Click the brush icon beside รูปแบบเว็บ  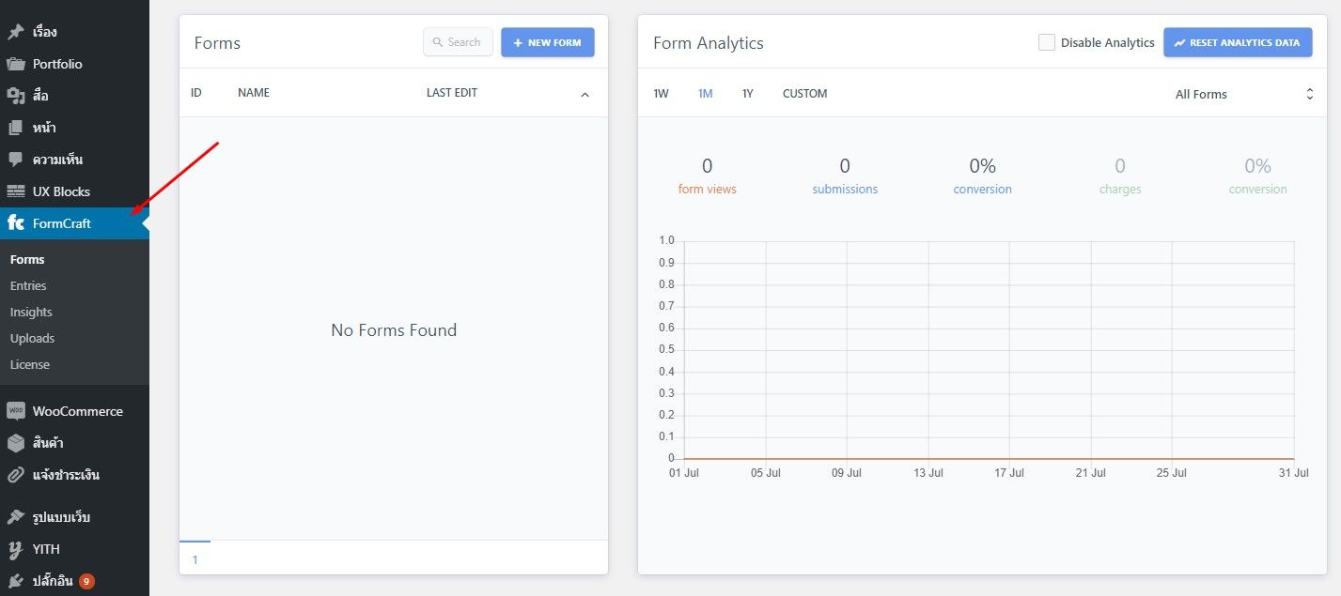tap(16, 517)
